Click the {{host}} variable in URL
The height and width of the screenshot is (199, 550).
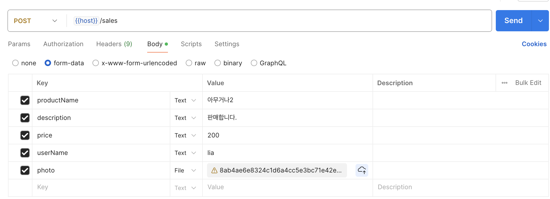coord(86,21)
